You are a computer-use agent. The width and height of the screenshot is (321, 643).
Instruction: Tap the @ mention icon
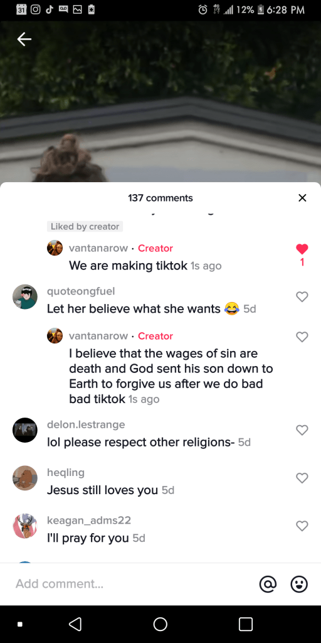click(x=268, y=584)
